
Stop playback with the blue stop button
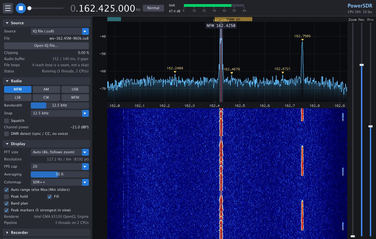21,8
